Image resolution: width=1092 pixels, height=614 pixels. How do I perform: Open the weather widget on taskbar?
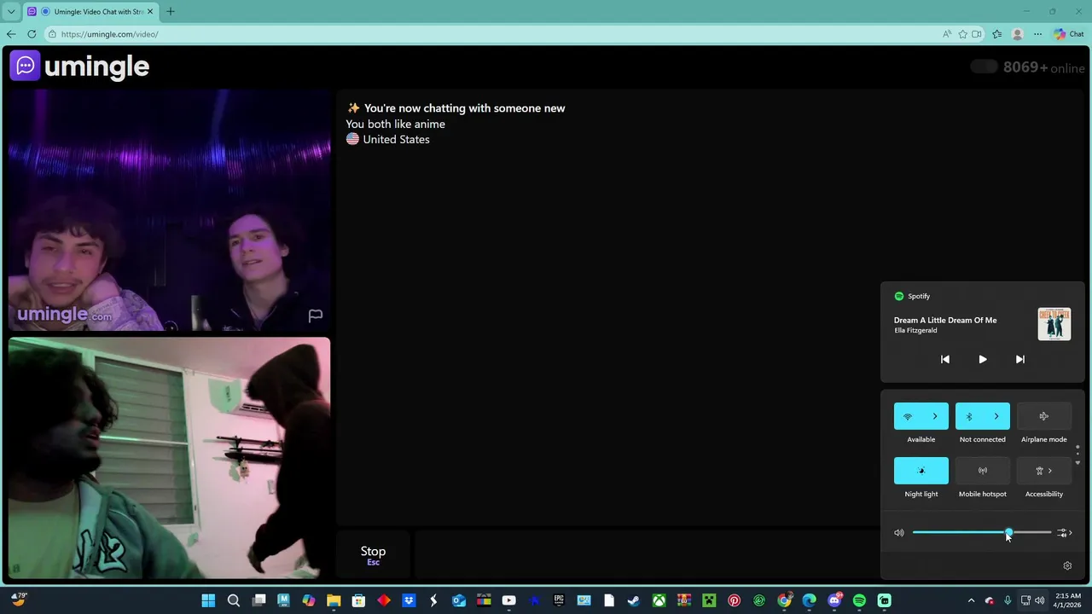[x=18, y=600]
